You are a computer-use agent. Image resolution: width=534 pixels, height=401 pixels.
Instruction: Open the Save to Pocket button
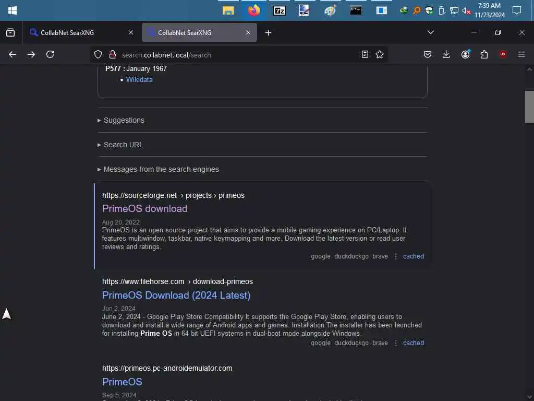(428, 54)
